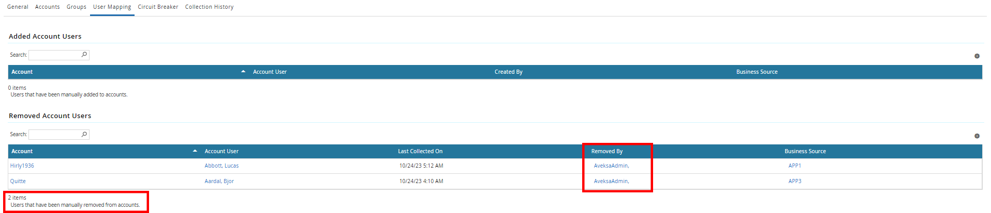The width and height of the screenshot is (991, 213).
Task: Toggle Account sort arrow in Removed Account Users table
Action: (x=195, y=151)
